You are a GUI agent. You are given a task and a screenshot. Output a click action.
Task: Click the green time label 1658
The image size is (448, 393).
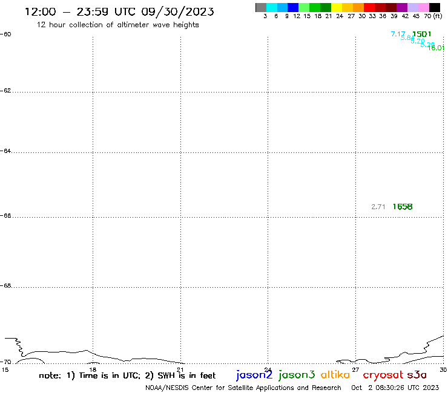click(403, 207)
